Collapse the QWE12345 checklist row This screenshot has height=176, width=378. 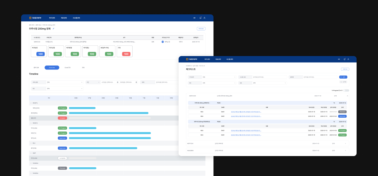point(348,96)
